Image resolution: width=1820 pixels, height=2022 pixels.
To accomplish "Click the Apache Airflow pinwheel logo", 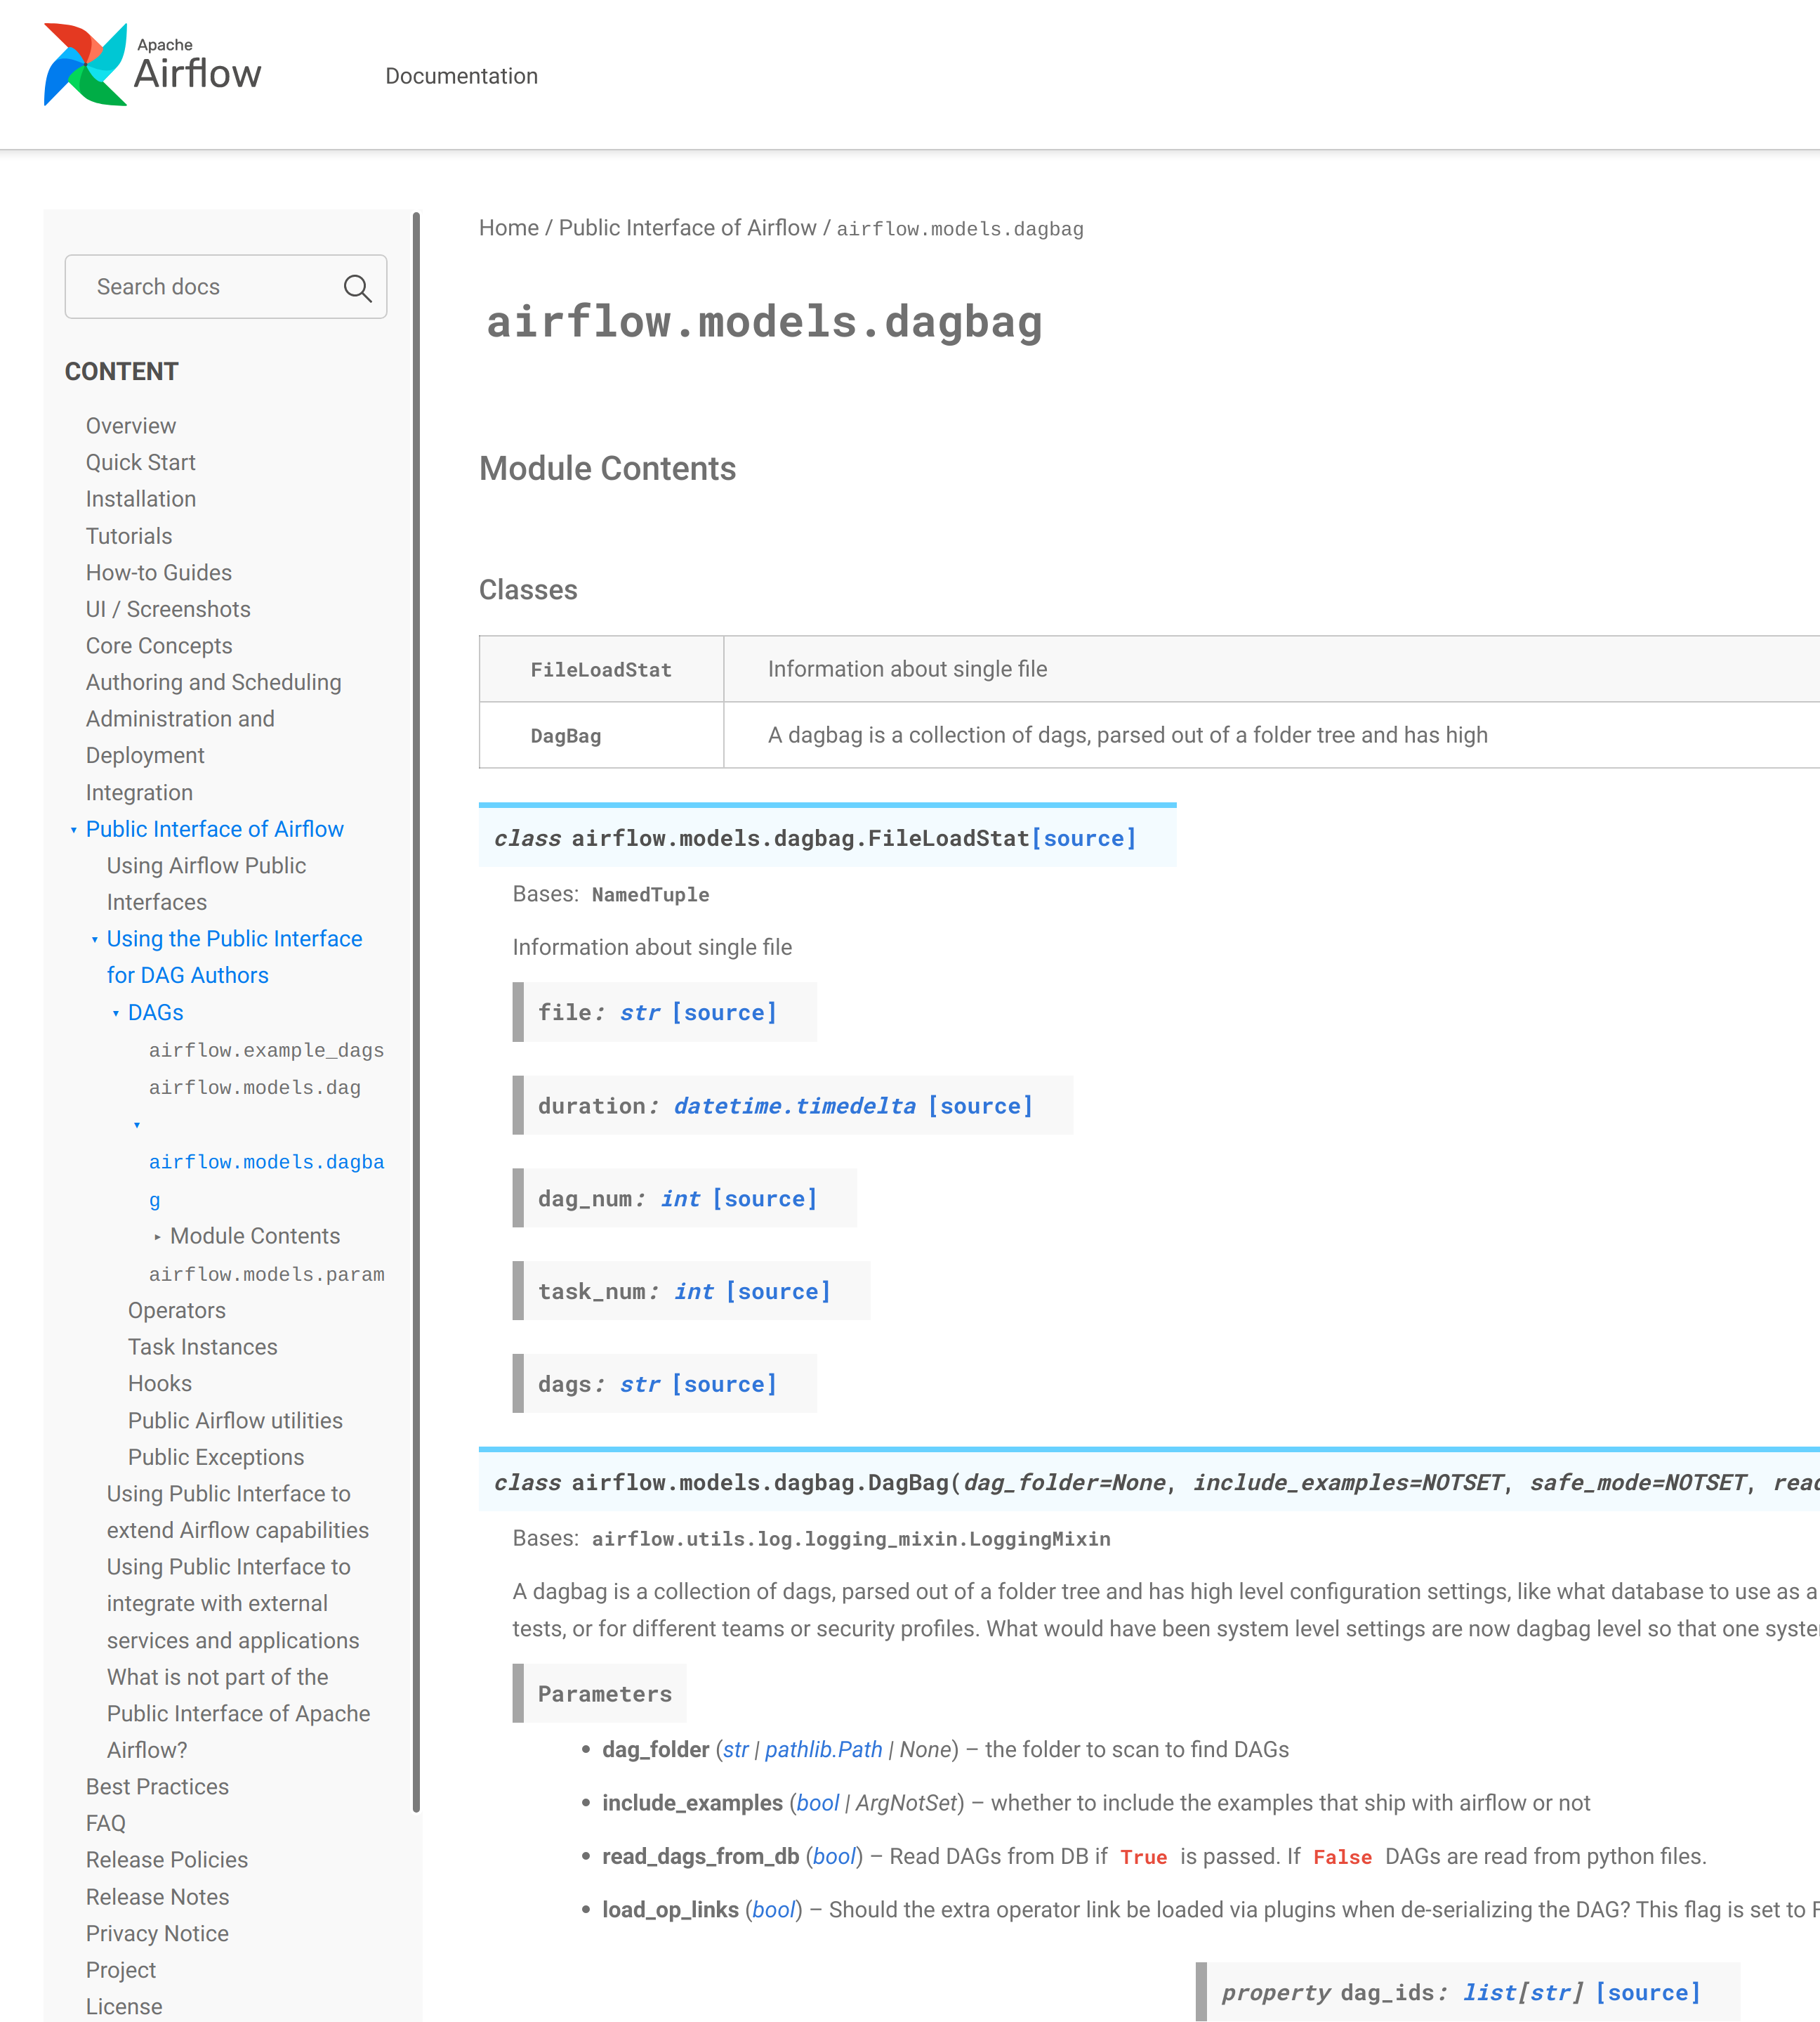I will pyautogui.click(x=85, y=65).
